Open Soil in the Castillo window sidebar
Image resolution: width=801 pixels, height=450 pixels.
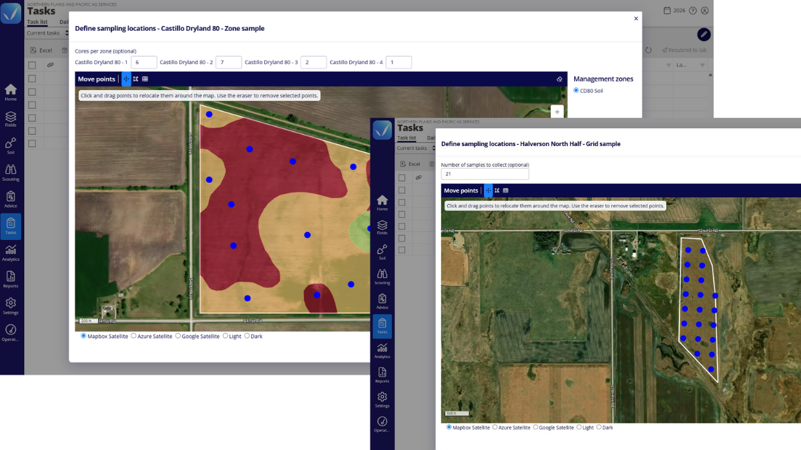coord(11,146)
